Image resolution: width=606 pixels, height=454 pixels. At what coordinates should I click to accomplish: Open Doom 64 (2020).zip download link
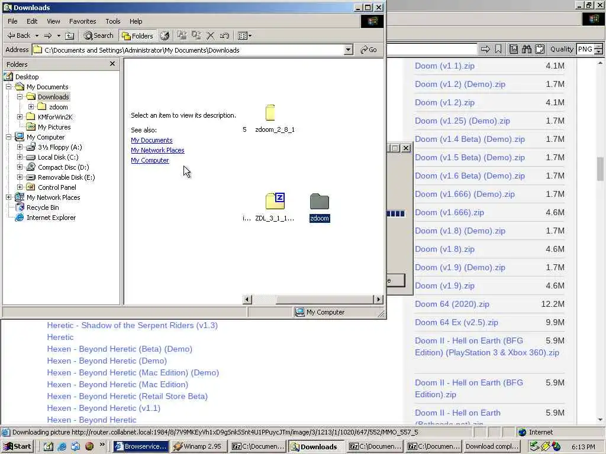pos(452,304)
